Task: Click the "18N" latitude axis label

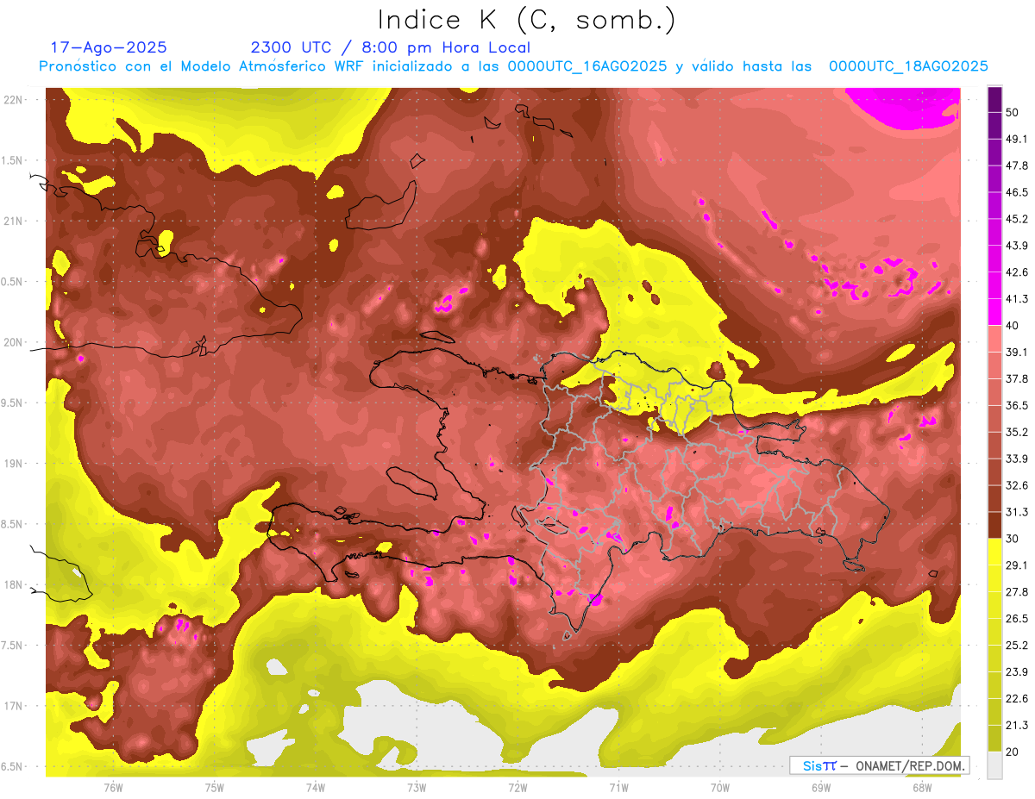Action: point(15,585)
